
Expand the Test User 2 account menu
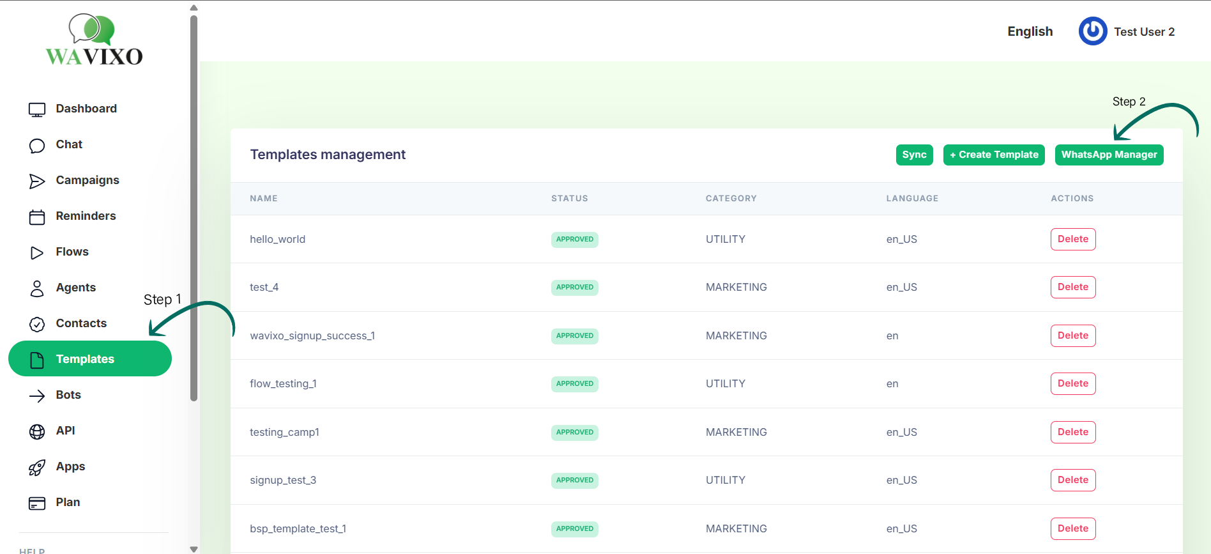click(x=1144, y=32)
